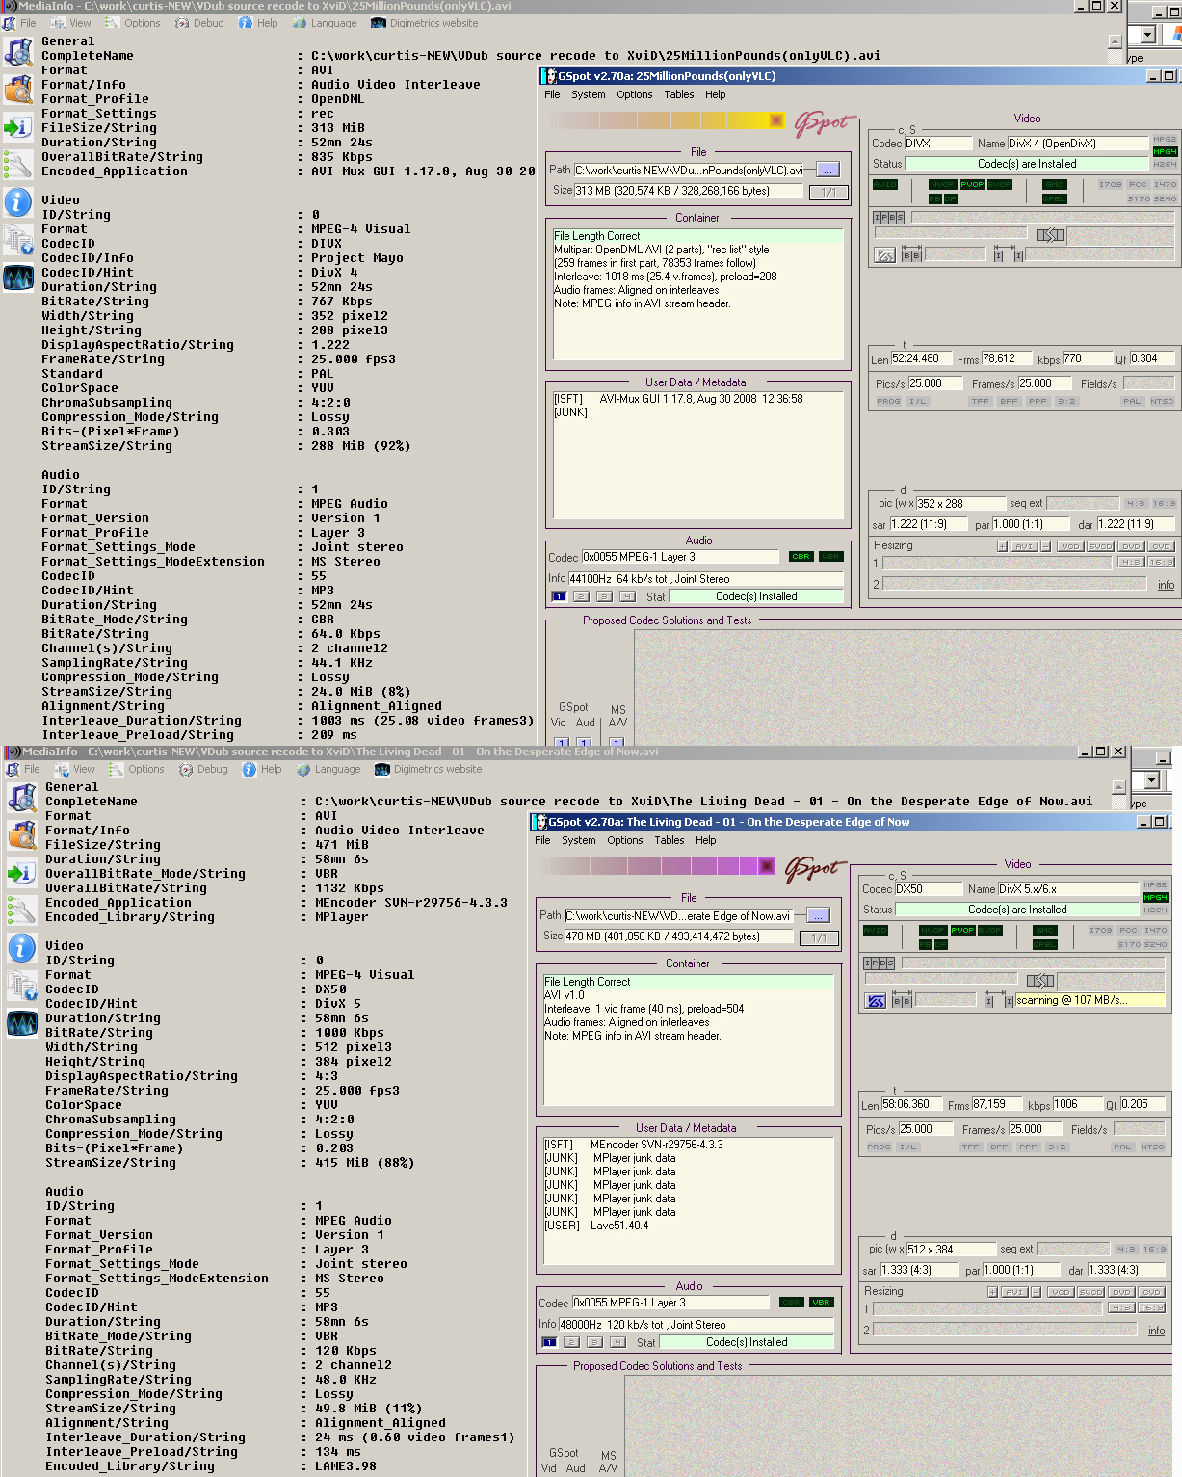Click the IPBS frame-type indicator in the 25MillionPounds GSpot window
The image size is (1182, 1477).
click(x=888, y=218)
